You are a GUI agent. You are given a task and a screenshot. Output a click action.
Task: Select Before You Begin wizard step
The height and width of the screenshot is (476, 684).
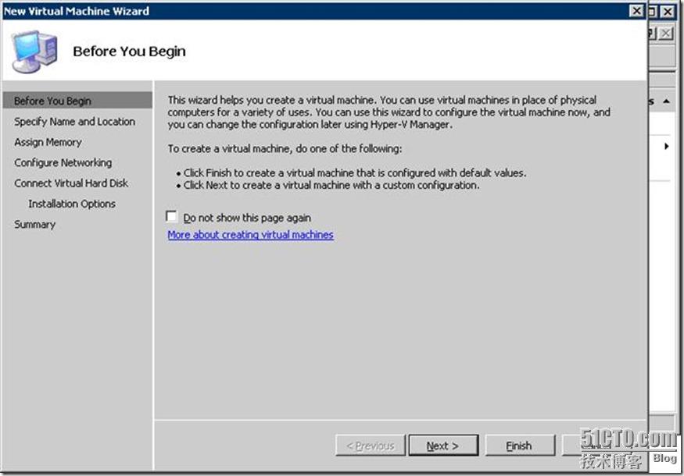77,101
